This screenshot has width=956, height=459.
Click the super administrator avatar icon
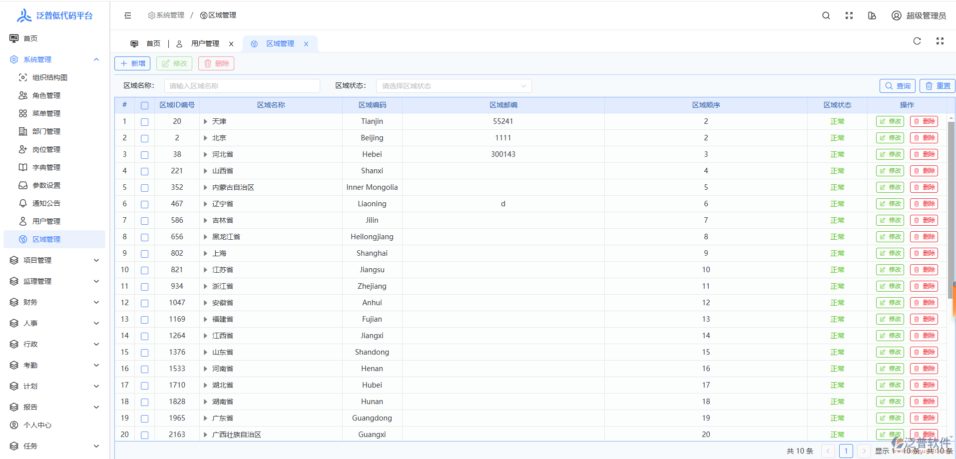[x=897, y=15]
